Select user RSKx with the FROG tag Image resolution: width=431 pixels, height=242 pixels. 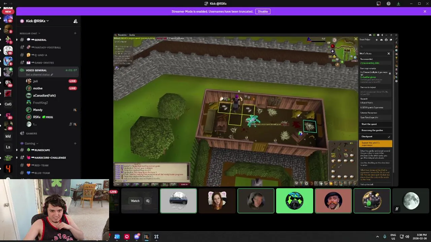[52, 117]
